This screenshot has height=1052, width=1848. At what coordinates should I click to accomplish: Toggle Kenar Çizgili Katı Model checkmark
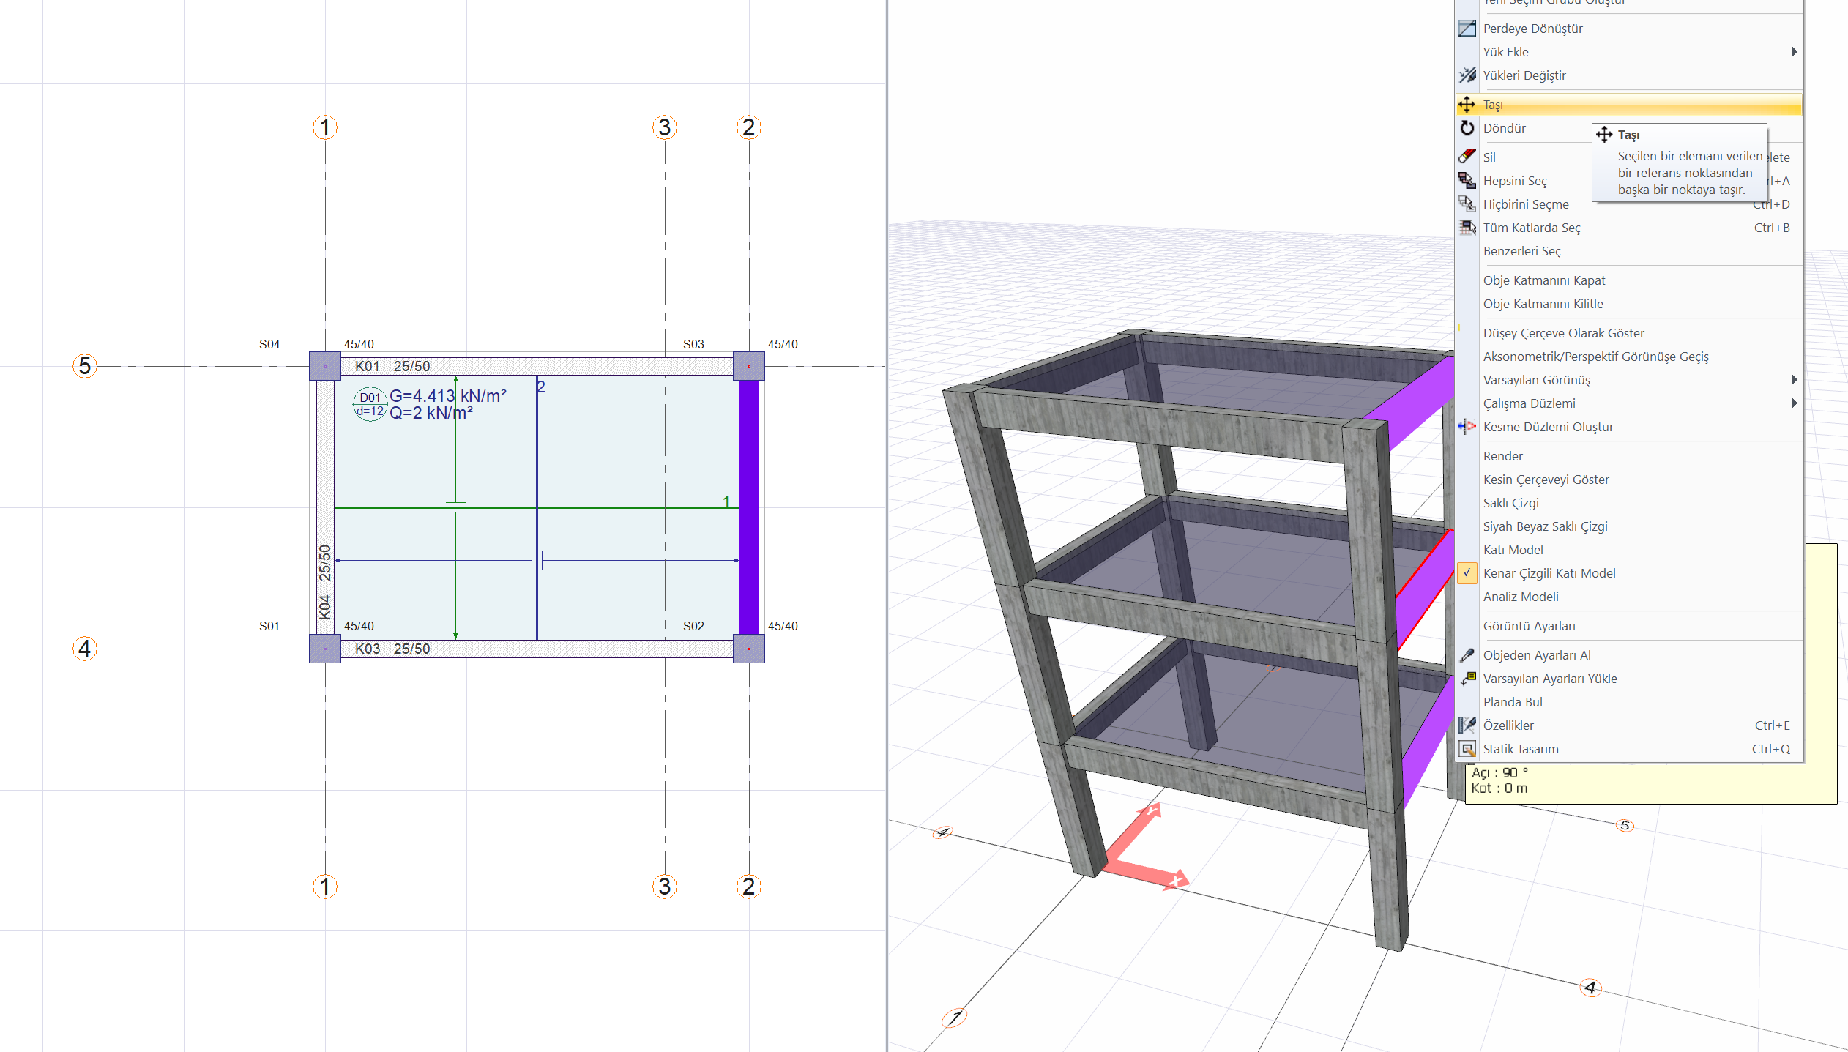(1467, 573)
